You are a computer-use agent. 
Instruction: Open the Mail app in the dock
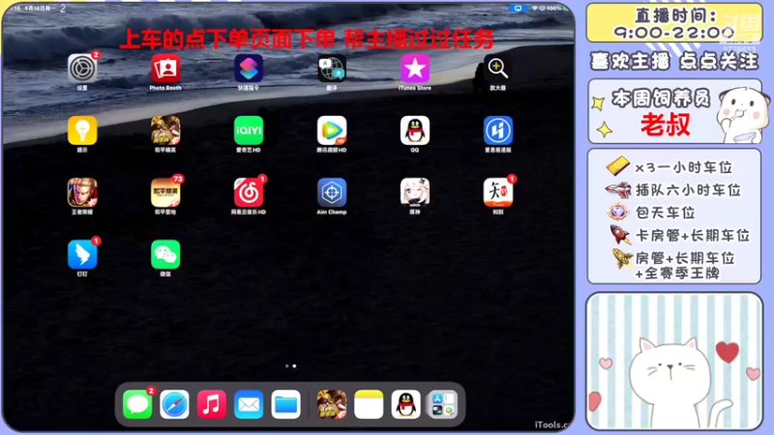point(249,404)
